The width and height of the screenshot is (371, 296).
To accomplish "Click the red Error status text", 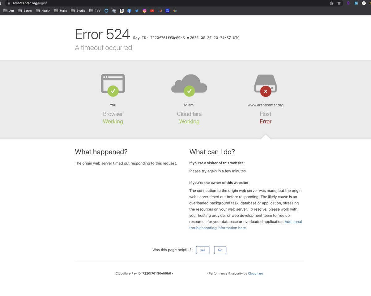I will 266,122.
